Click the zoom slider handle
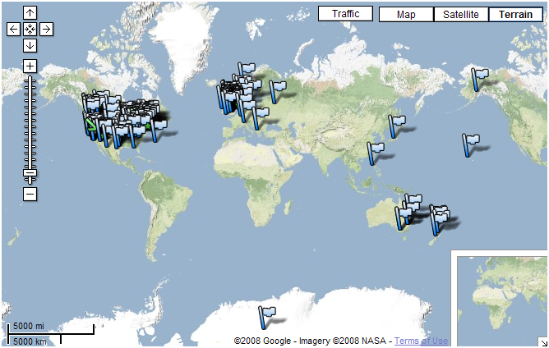Image resolution: width=549 pixels, height=348 pixels. click(30, 173)
